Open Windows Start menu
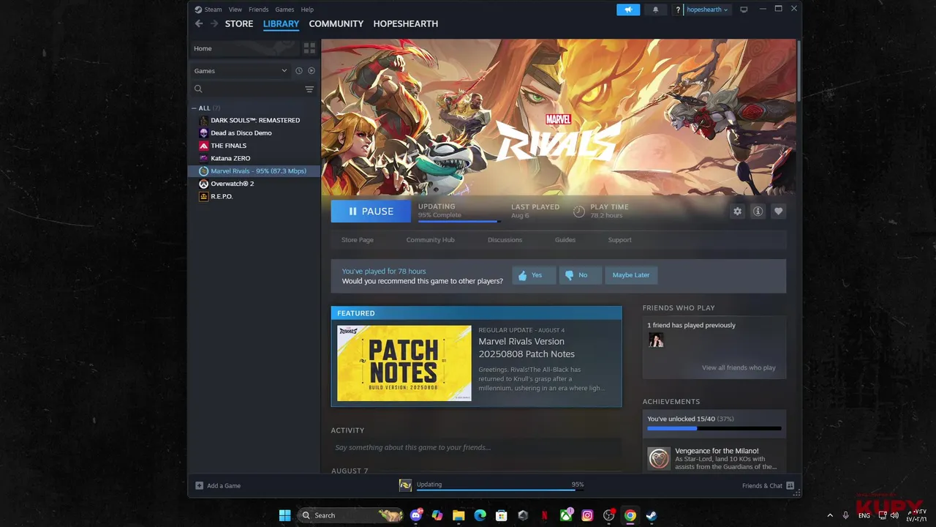 pyautogui.click(x=284, y=515)
